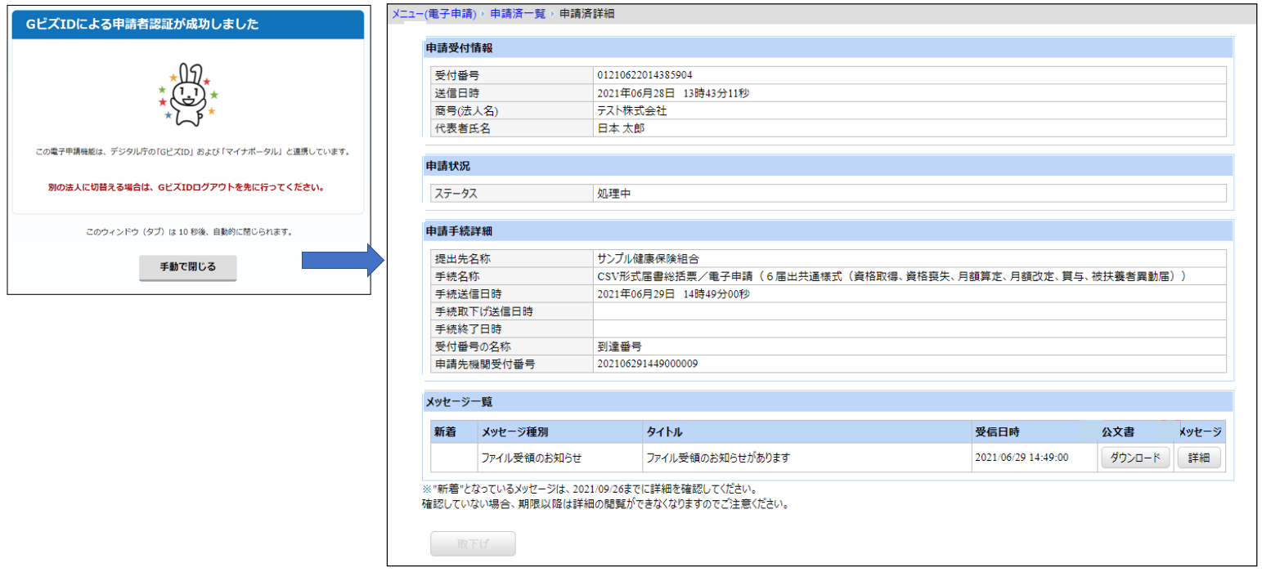Click the メッセージ種別 column header
Viewport: 1262px width, 572px height.
pyautogui.click(x=558, y=431)
